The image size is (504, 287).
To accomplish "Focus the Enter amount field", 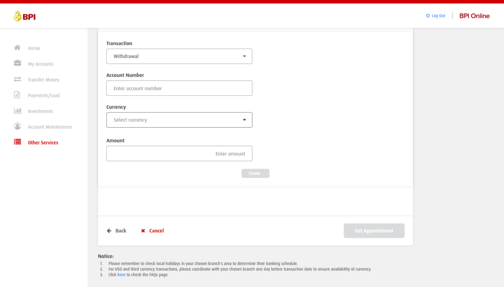I will pos(179,154).
